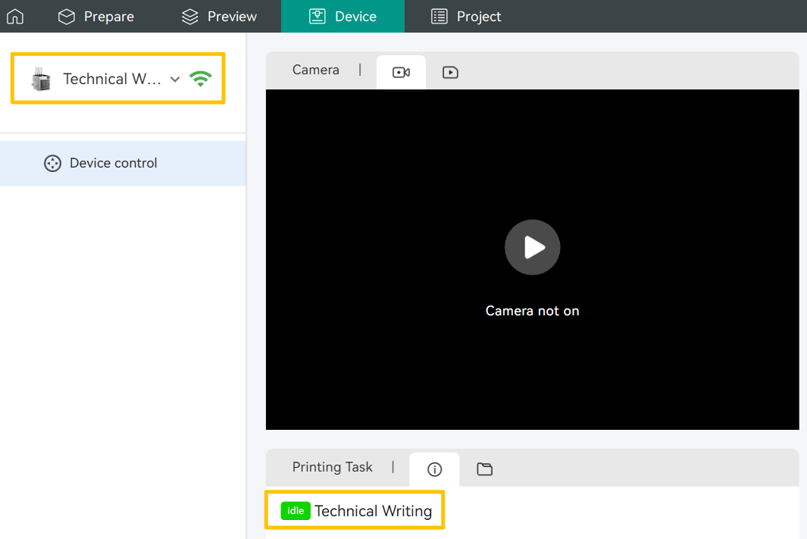This screenshot has height=539, width=807.
Task: Open the Project tab
Action: pyautogui.click(x=466, y=16)
